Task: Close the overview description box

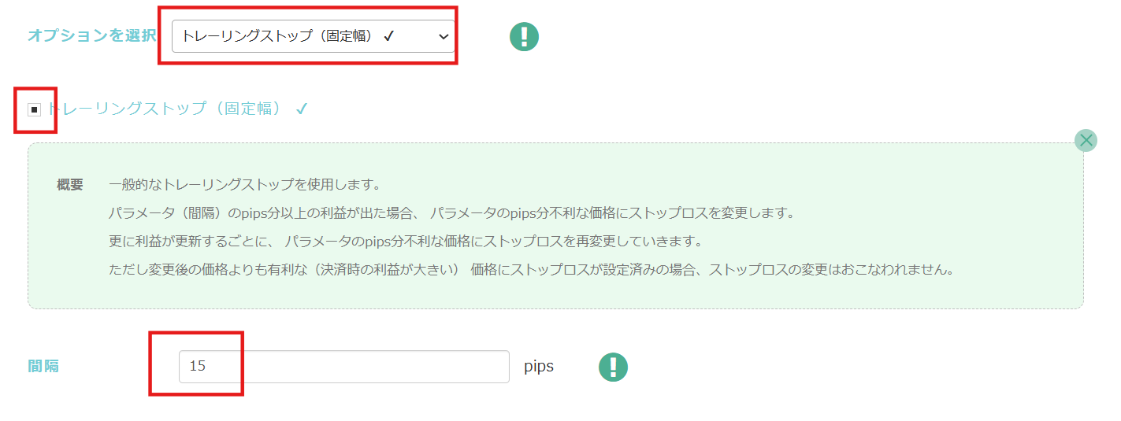Action: (1086, 140)
